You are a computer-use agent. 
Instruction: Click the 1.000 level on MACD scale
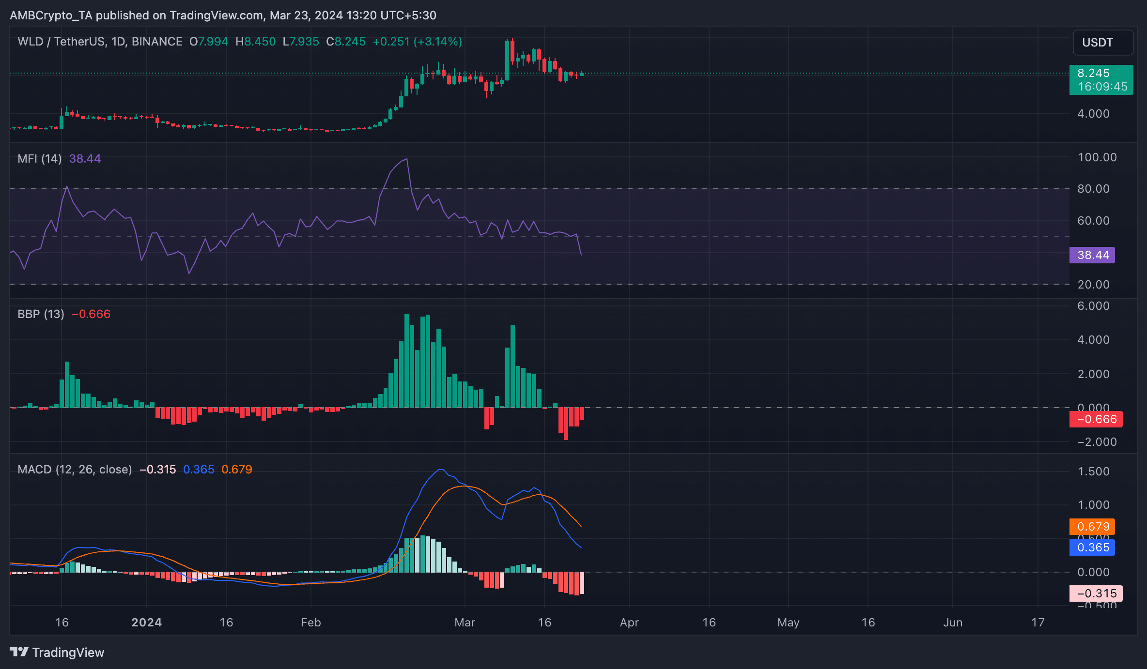(1094, 505)
